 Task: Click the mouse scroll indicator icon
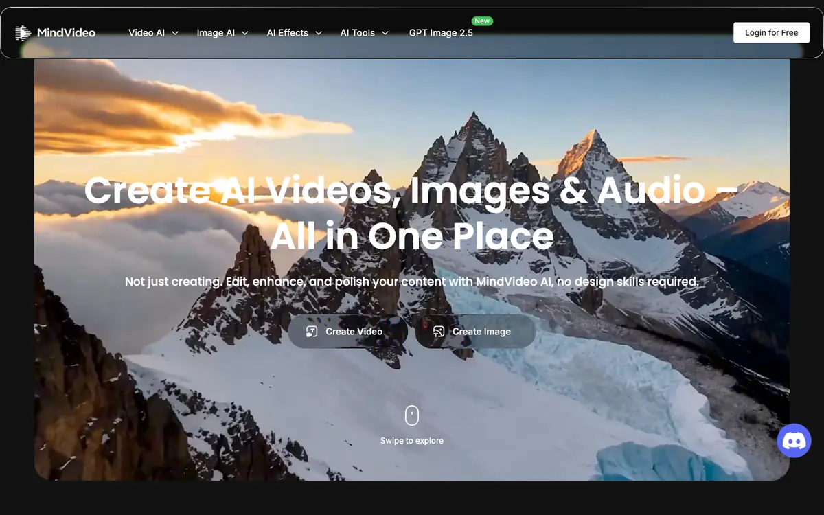(x=412, y=415)
